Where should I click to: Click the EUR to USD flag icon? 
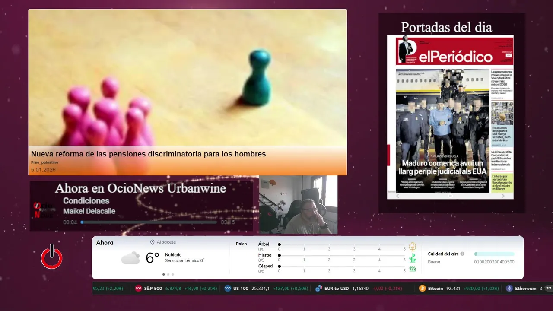pos(319,289)
